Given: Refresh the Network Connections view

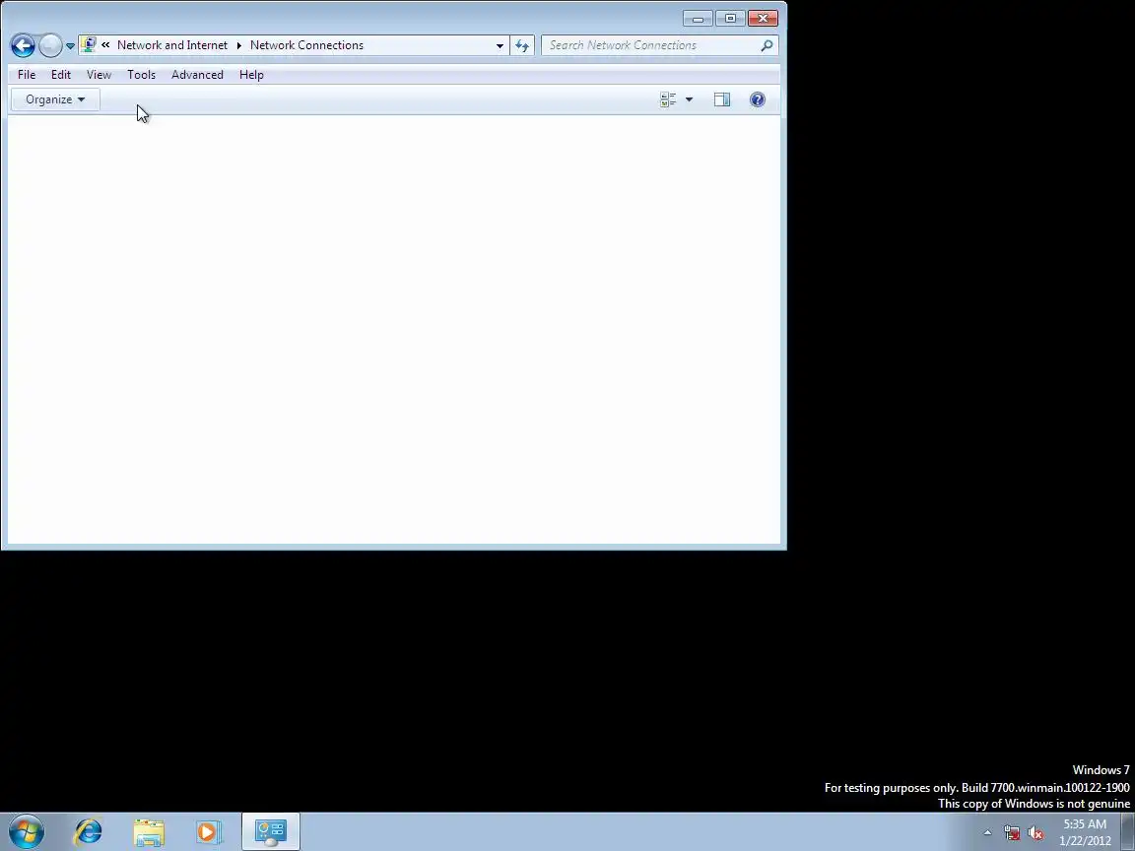Looking at the screenshot, I should 522,45.
